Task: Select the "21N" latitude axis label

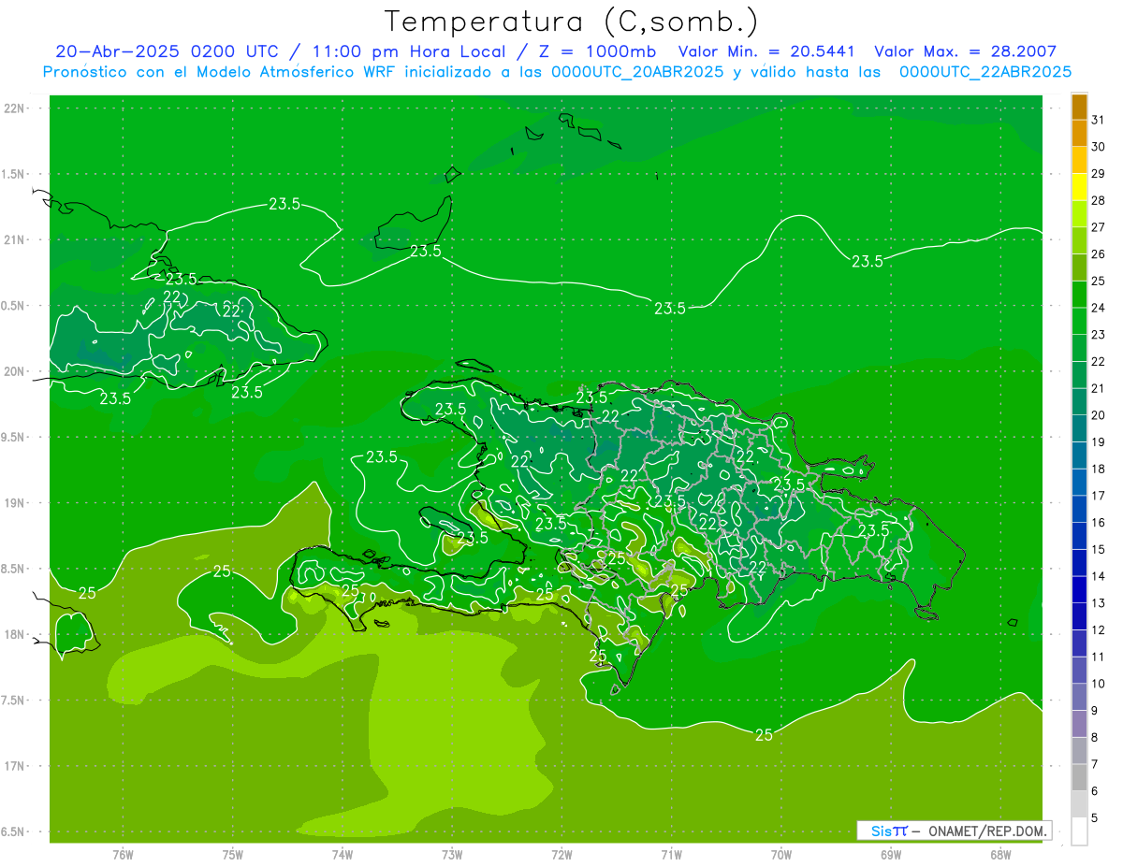Action: pos(15,239)
